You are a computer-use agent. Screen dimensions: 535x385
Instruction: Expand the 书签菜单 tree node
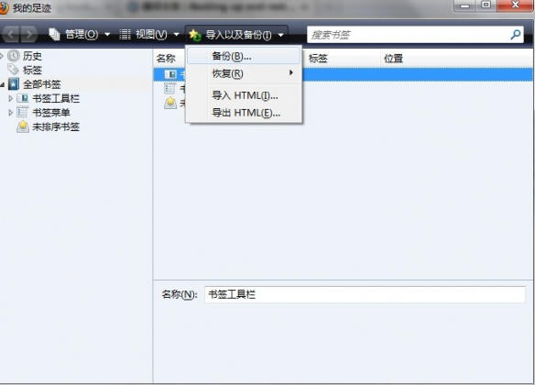[11, 113]
